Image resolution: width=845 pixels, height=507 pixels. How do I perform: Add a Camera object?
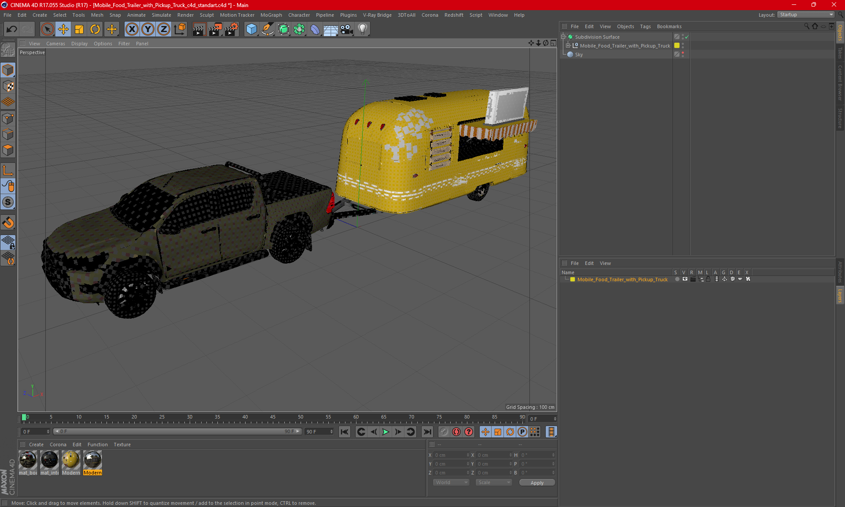tap(347, 29)
